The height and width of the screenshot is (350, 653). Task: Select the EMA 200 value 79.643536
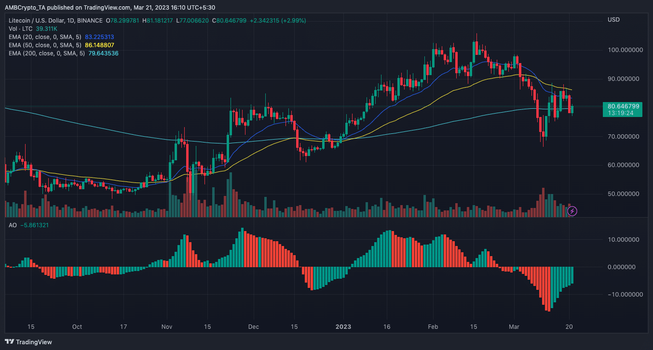click(x=103, y=53)
